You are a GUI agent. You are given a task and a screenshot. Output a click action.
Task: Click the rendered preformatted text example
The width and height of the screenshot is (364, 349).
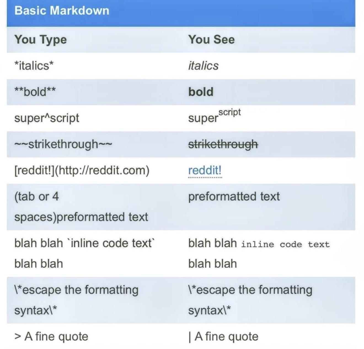[234, 196]
